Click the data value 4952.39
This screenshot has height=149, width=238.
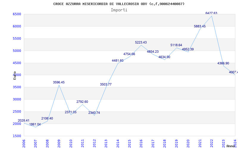(188, 49)
